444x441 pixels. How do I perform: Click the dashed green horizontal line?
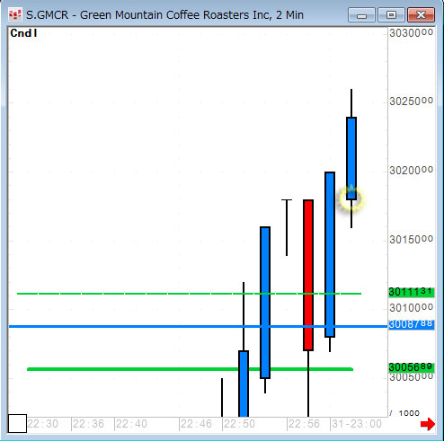pyautogui.click(x=189, y=294)
